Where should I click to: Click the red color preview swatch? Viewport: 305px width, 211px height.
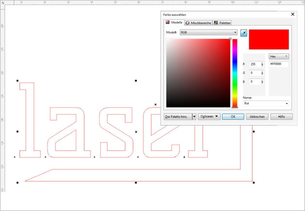(x=269, y=40)
